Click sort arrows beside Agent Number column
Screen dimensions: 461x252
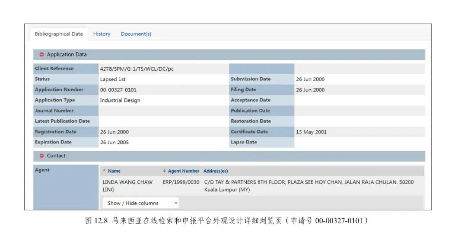click(164, 171)
